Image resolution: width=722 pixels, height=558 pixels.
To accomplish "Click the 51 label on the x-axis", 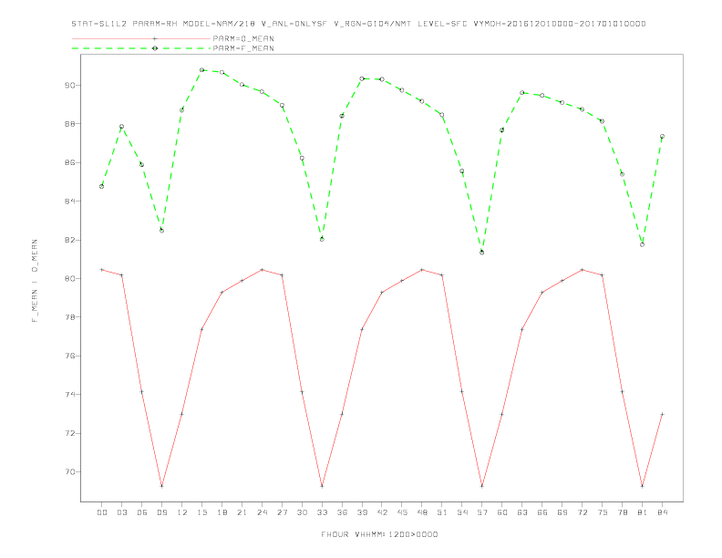I will tap(442, 512).
